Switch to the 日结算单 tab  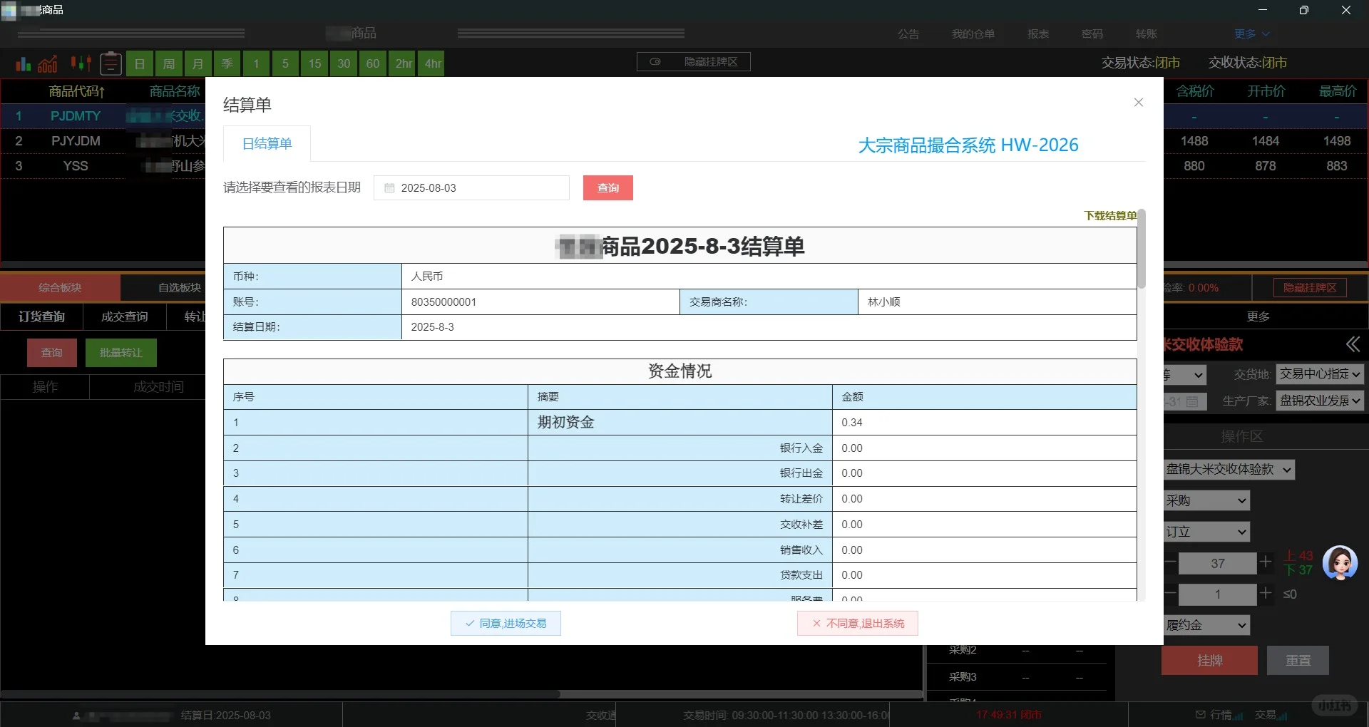click(x=267, y=143)
